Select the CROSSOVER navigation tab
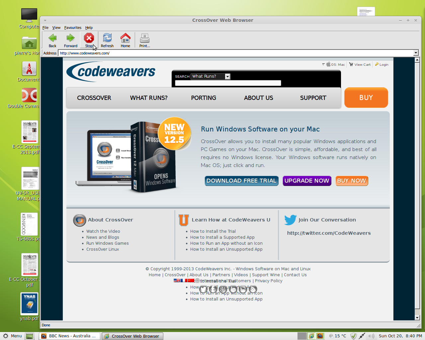 pyautogui.click(x=94, y=98)
